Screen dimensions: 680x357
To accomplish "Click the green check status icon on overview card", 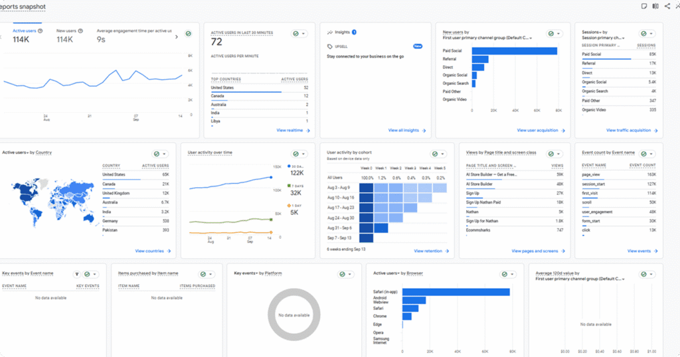I will click(188, 33).
